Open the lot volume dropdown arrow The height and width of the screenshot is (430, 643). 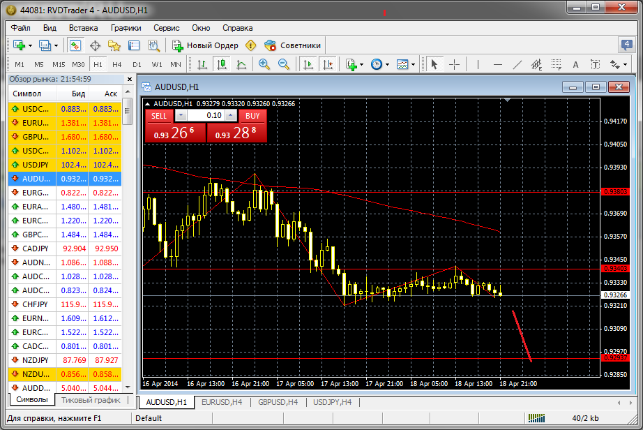click(181, 115)
